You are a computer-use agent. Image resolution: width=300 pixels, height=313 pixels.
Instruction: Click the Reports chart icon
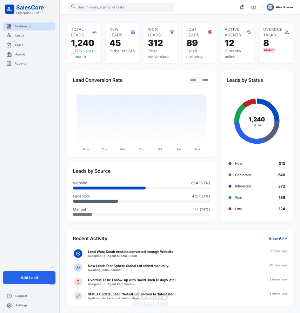point(9,64)
